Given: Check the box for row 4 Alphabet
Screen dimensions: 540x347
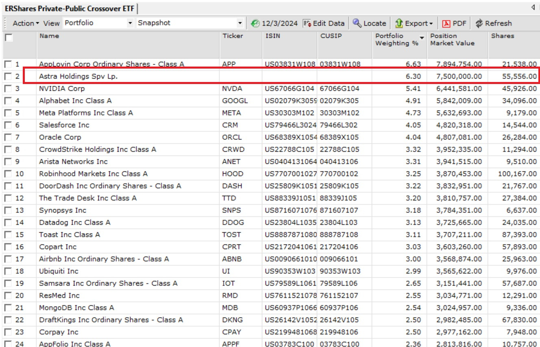Looking at the screenshot, I should [x=8, y=101].
